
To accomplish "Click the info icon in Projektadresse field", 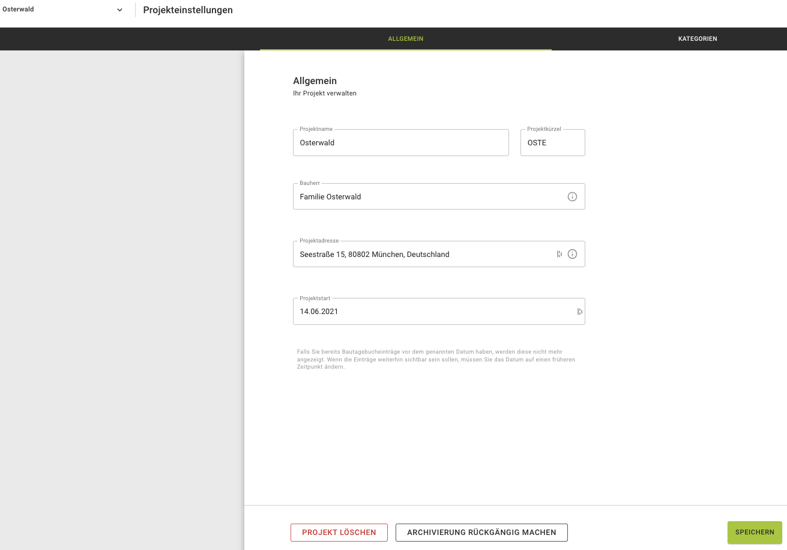I will [572, 255].
